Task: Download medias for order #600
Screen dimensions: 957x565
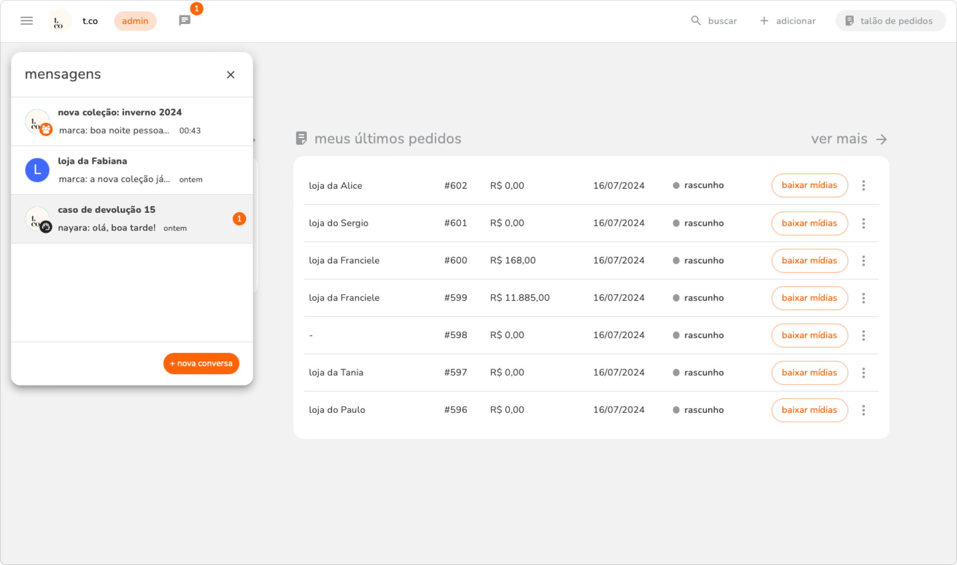Action: [x=809, y=261]
